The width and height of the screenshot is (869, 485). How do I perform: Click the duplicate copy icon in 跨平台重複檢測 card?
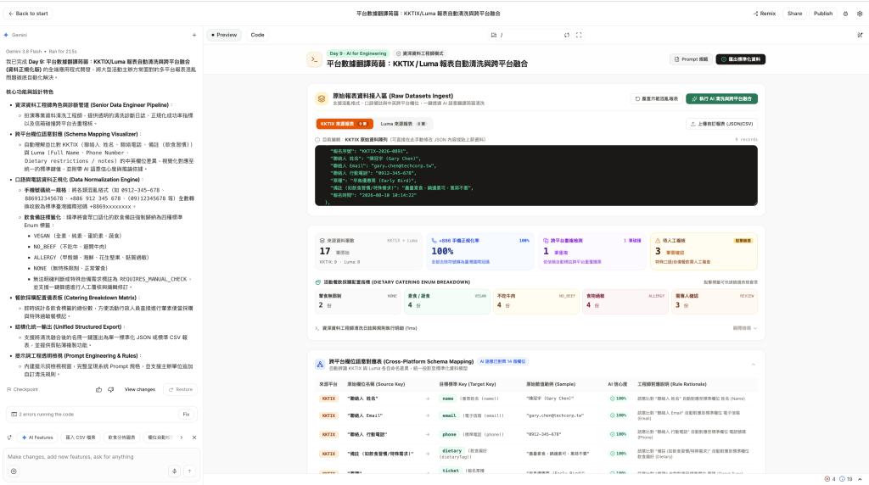(546, 241)
